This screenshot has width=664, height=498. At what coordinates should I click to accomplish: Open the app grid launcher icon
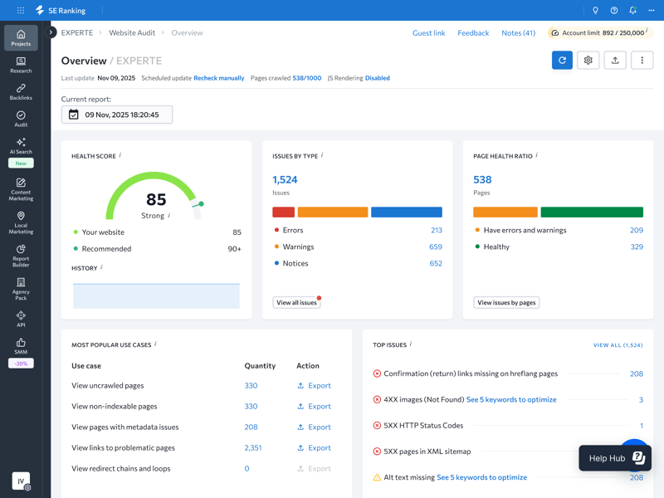pyautogui.click(x=21, y=11)
